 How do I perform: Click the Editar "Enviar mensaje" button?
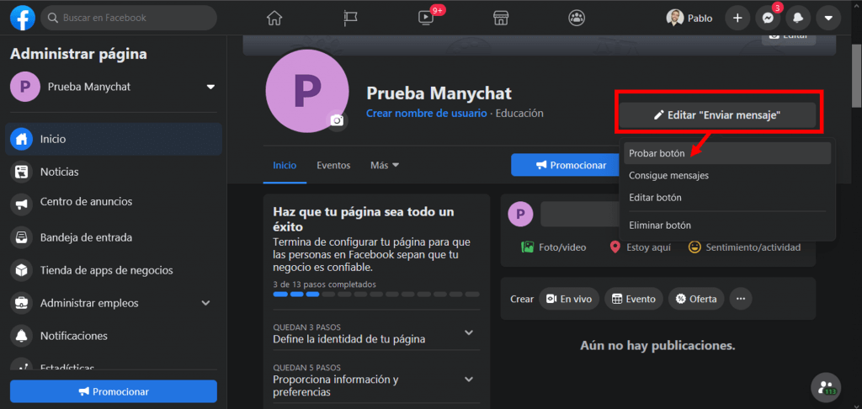pyautogui.click(x=717, y=115)
